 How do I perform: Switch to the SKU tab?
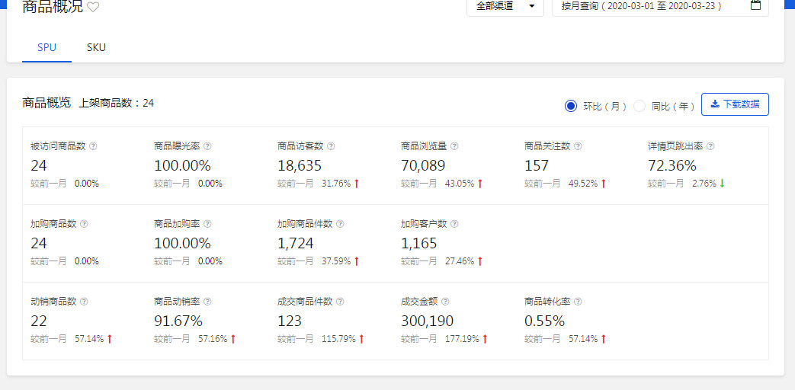(96, 47)
